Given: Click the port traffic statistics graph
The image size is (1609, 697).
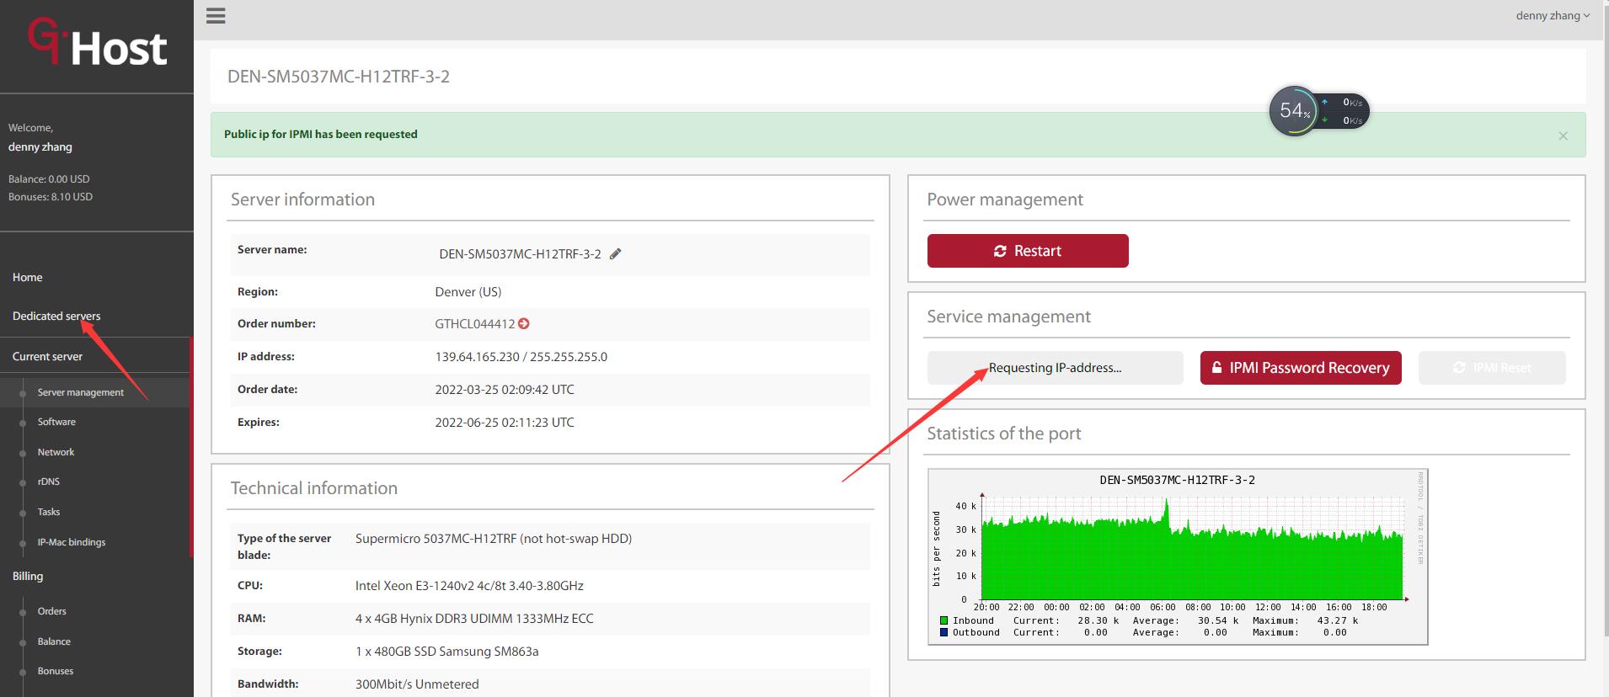Looking at the screenshot, I should (x=1177, y=556).
